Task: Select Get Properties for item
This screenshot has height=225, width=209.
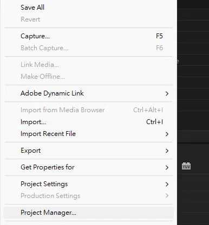Action: coord(88,167)
